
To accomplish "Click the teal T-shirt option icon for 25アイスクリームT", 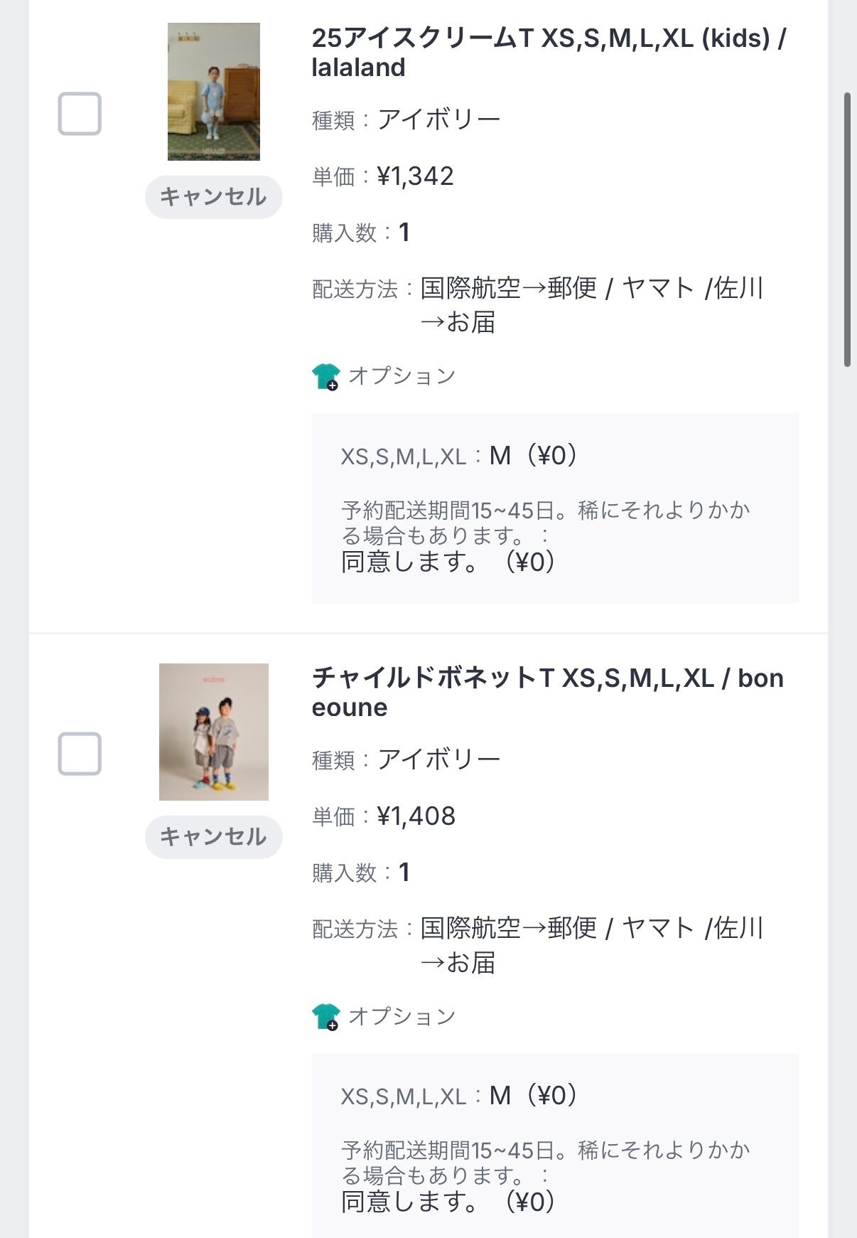I will (x=326, y=376).
